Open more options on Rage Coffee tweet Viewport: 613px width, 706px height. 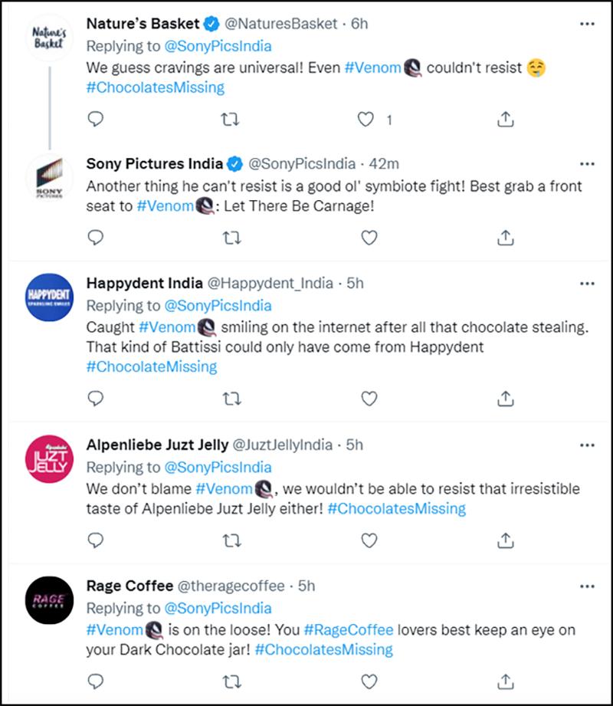[x=588, y=586]
